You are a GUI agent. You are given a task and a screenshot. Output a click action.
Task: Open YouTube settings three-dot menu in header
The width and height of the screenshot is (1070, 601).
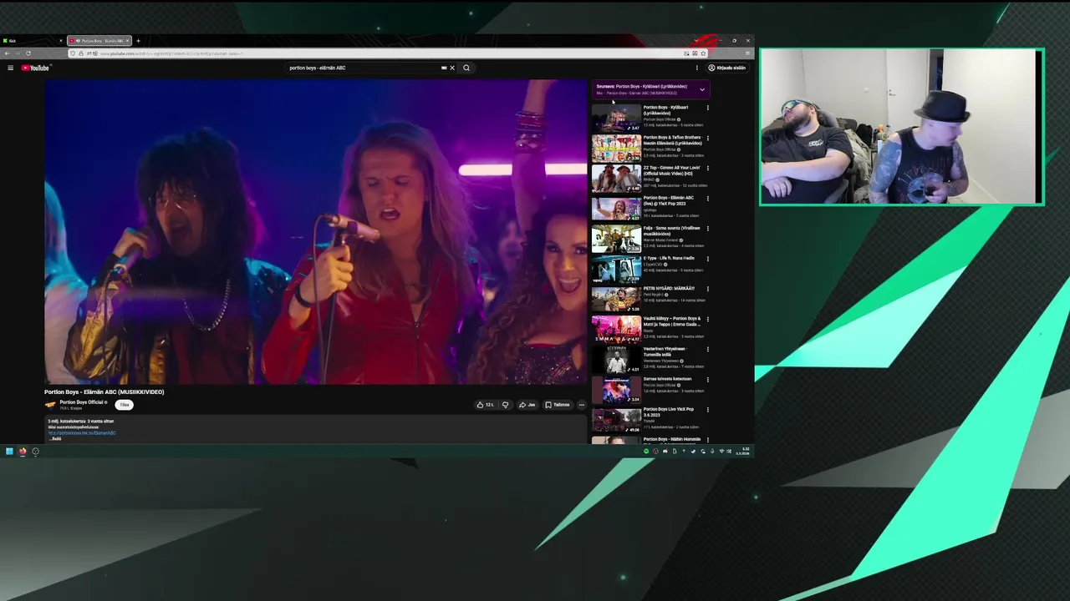pyautogui.click(x=697, y=68)
